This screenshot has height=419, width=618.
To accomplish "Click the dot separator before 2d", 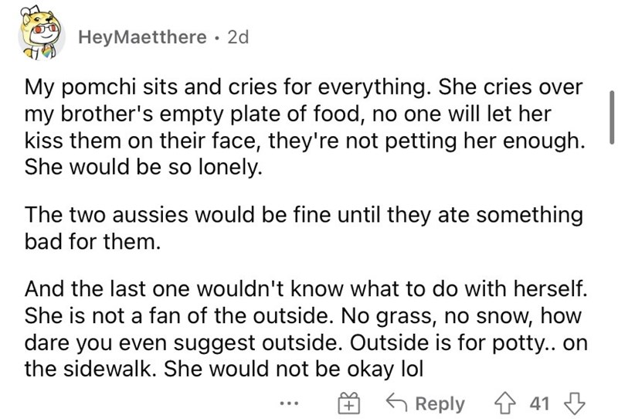I will [x=217, y=39].
